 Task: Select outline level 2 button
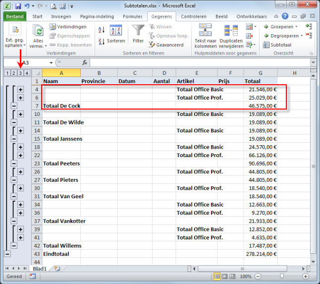point(14,73)
